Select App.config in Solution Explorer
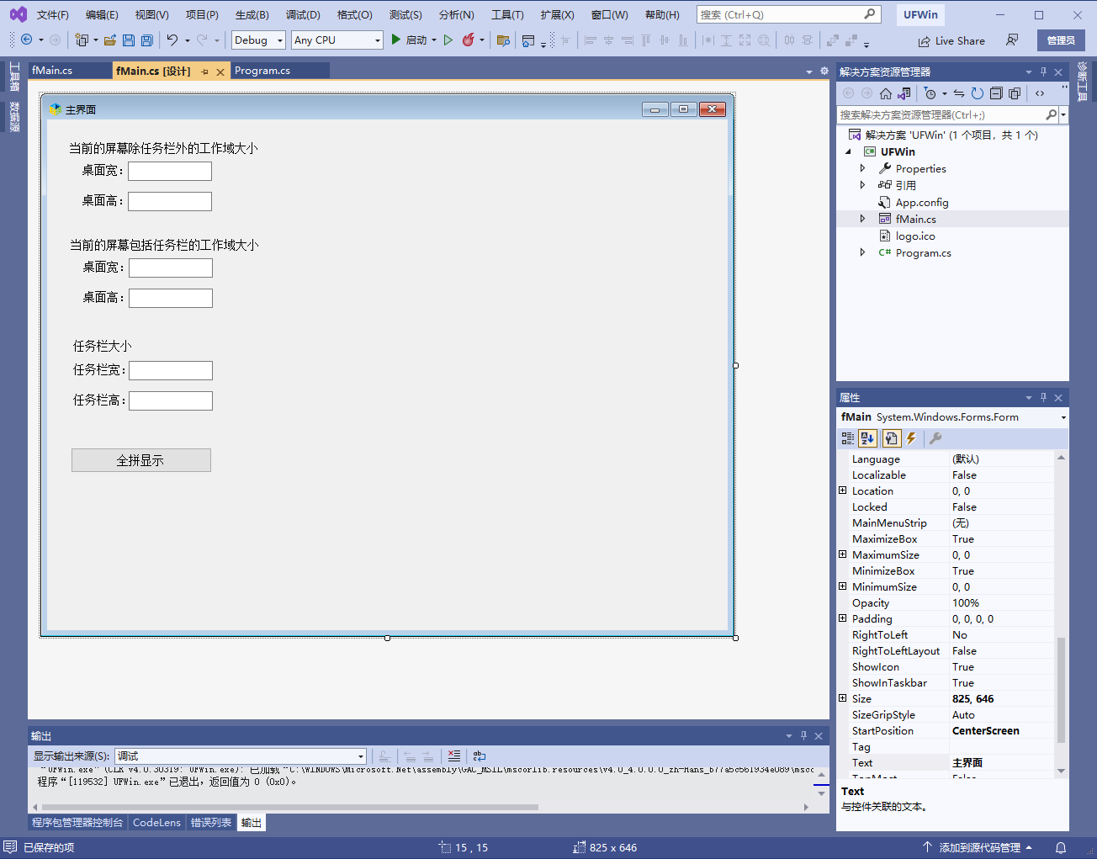The width and height of the screenshot is (1097, 859). (922, 202)
